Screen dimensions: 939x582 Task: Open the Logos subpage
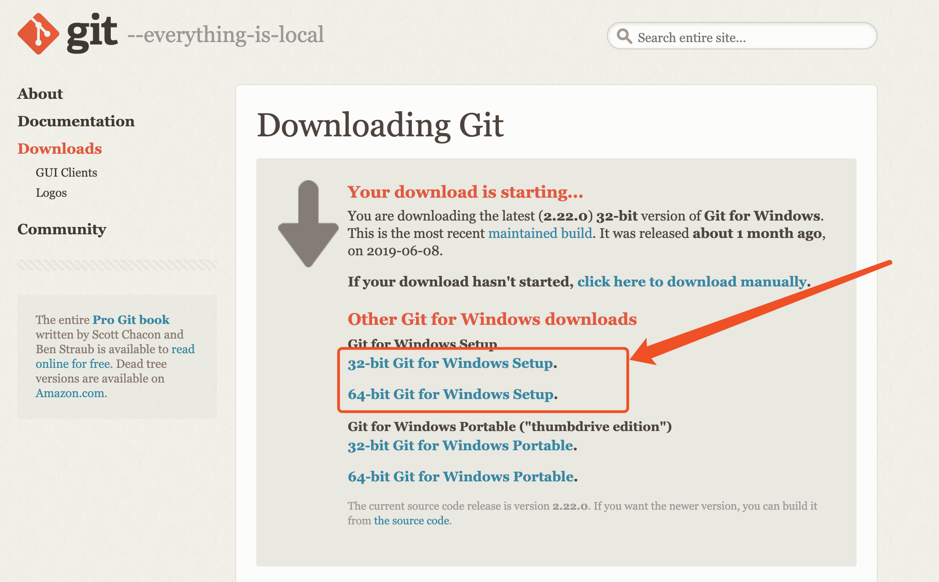(x=51, y=193)
